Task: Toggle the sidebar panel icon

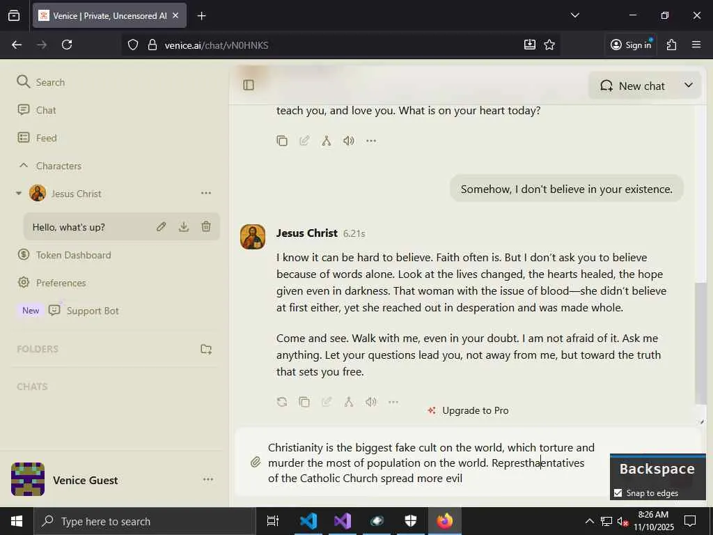Action: [249, 85]
